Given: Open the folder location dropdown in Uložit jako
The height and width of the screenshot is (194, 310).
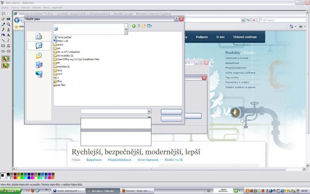Looking at the screenshot, I should pos(126,29).
